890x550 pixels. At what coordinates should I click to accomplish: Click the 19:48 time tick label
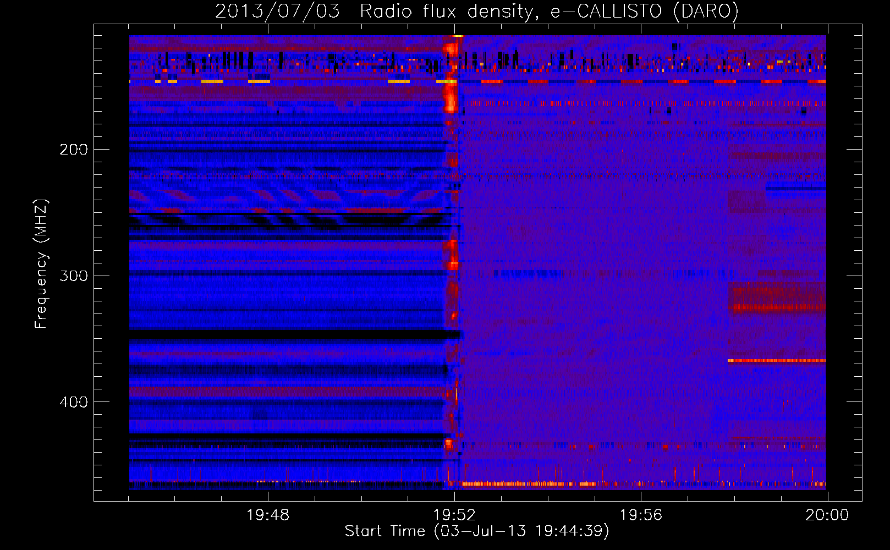point(268,515)
